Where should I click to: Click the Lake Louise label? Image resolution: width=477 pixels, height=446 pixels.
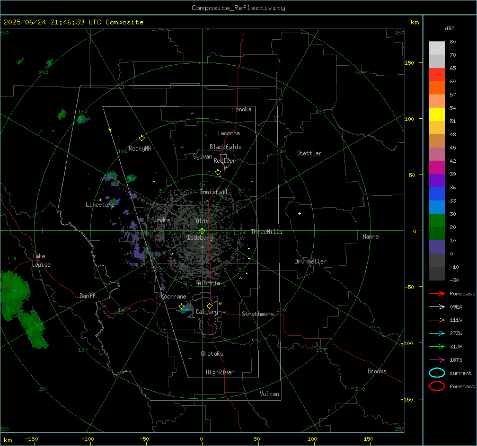click(41, 260)
